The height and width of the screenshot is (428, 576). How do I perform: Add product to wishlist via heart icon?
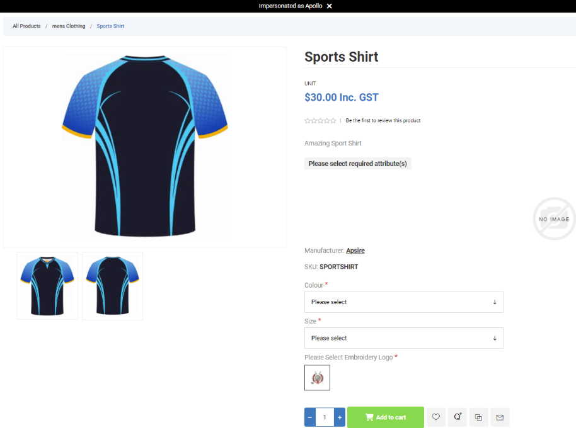pos(435,417)
